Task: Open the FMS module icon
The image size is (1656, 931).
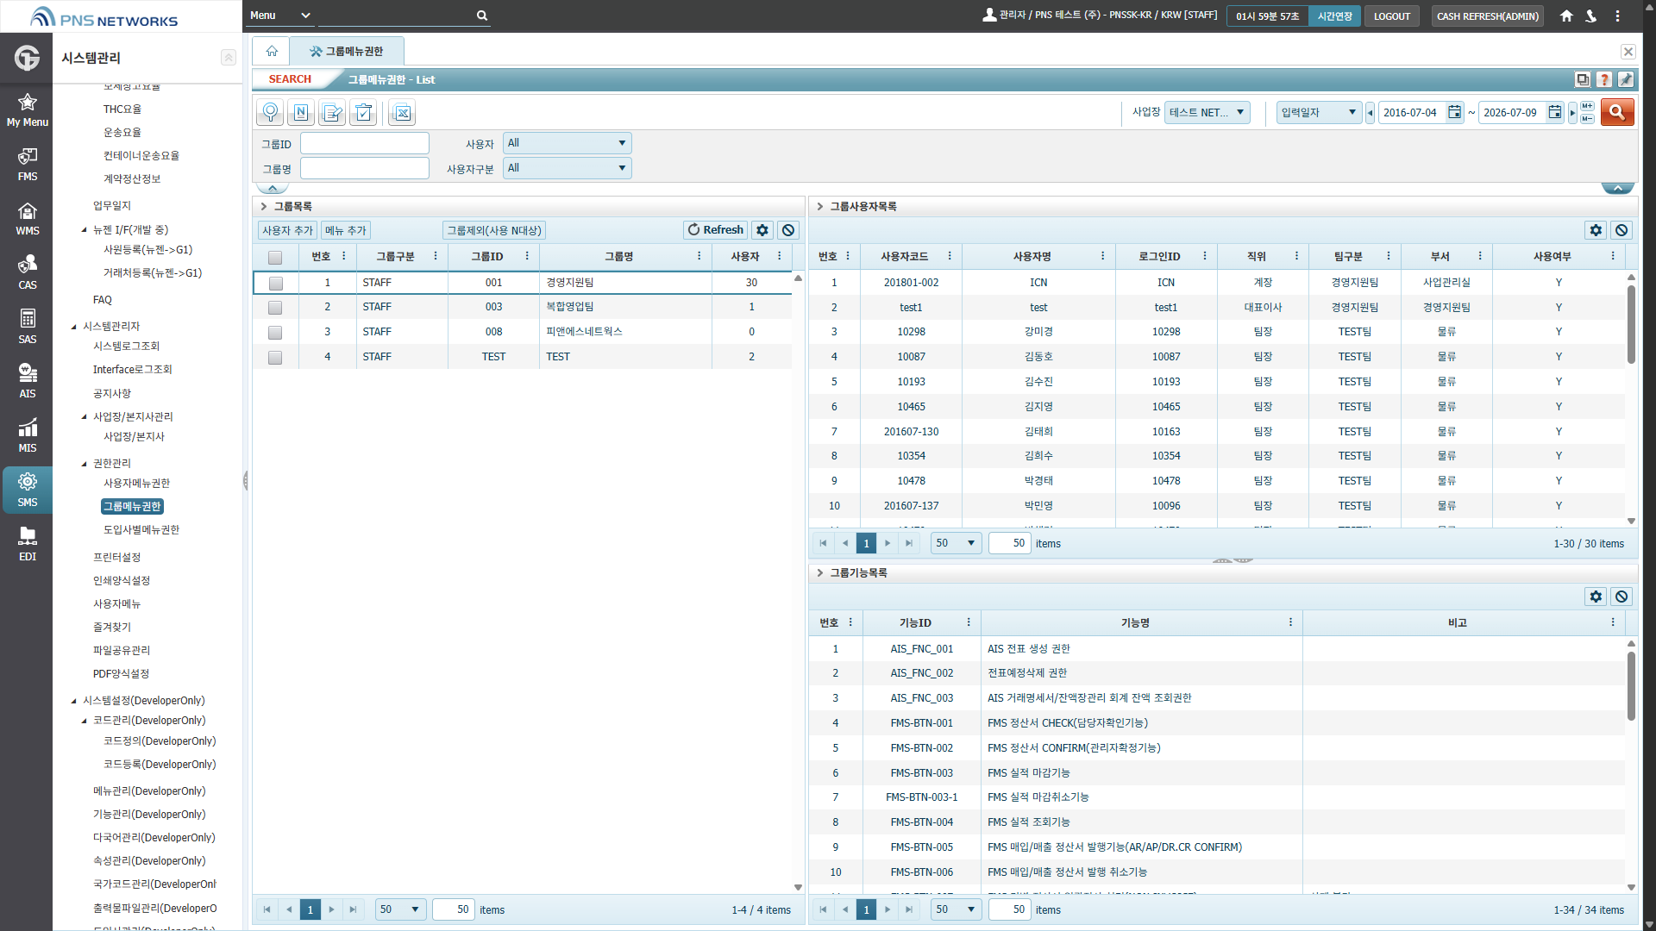Action: pos(27,165)
